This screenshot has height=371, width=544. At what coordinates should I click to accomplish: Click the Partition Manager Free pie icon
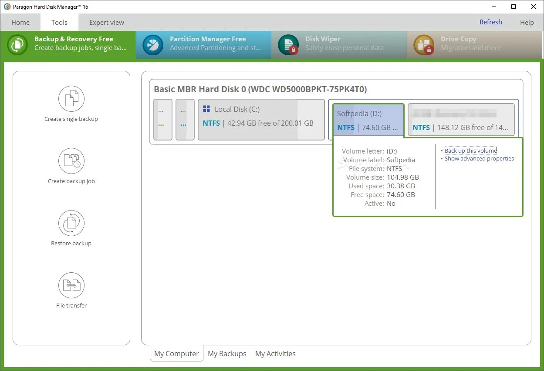[153, 45]
